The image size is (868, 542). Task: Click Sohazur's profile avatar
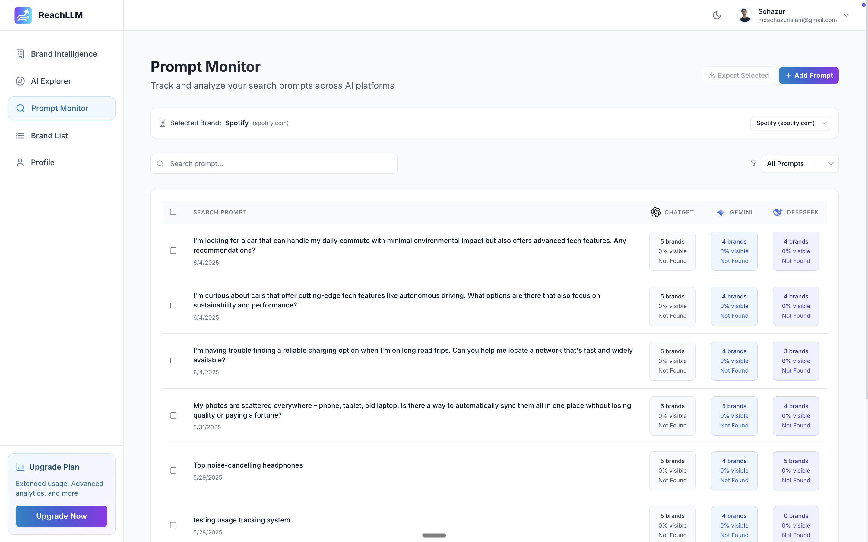tap(744, 15)
